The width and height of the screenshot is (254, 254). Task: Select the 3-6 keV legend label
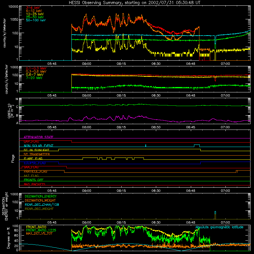pyautogui.click(x=33, y=8)
